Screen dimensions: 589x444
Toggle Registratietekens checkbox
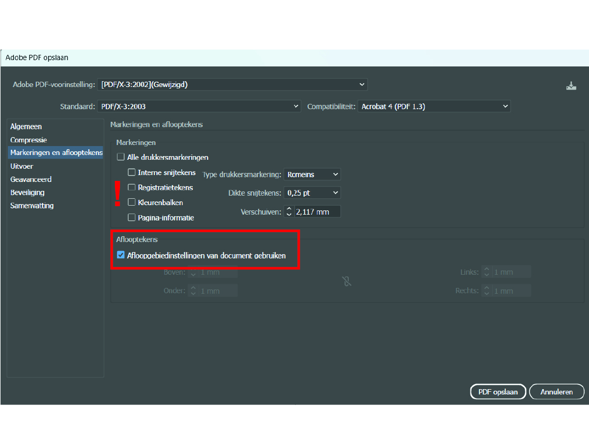[132, 187]
